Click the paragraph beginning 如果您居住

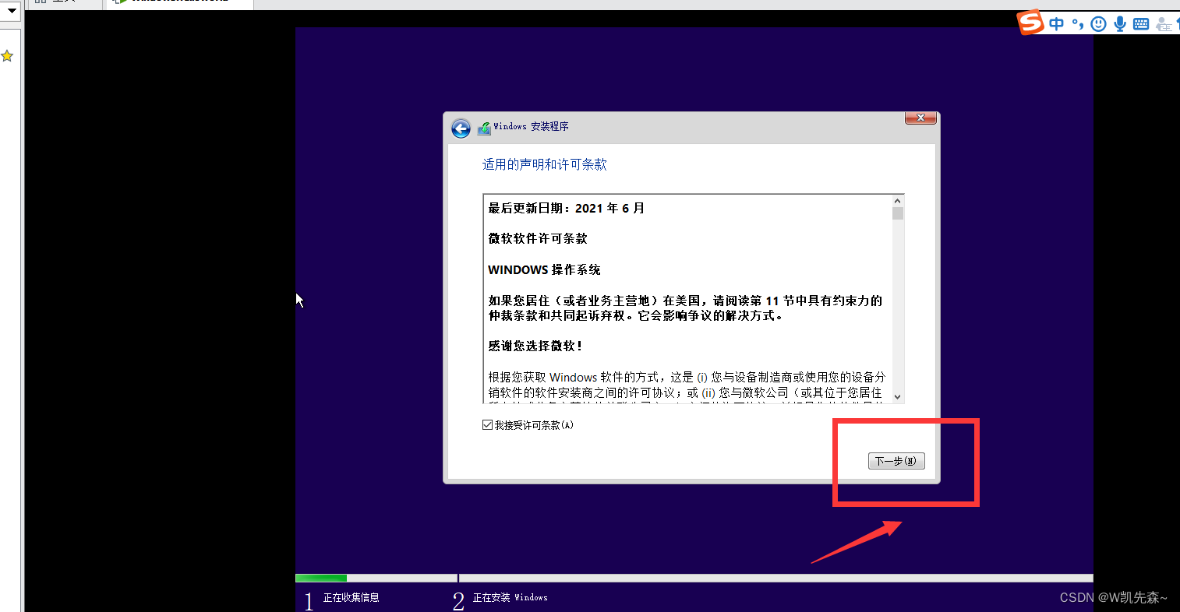coord(685,308)
